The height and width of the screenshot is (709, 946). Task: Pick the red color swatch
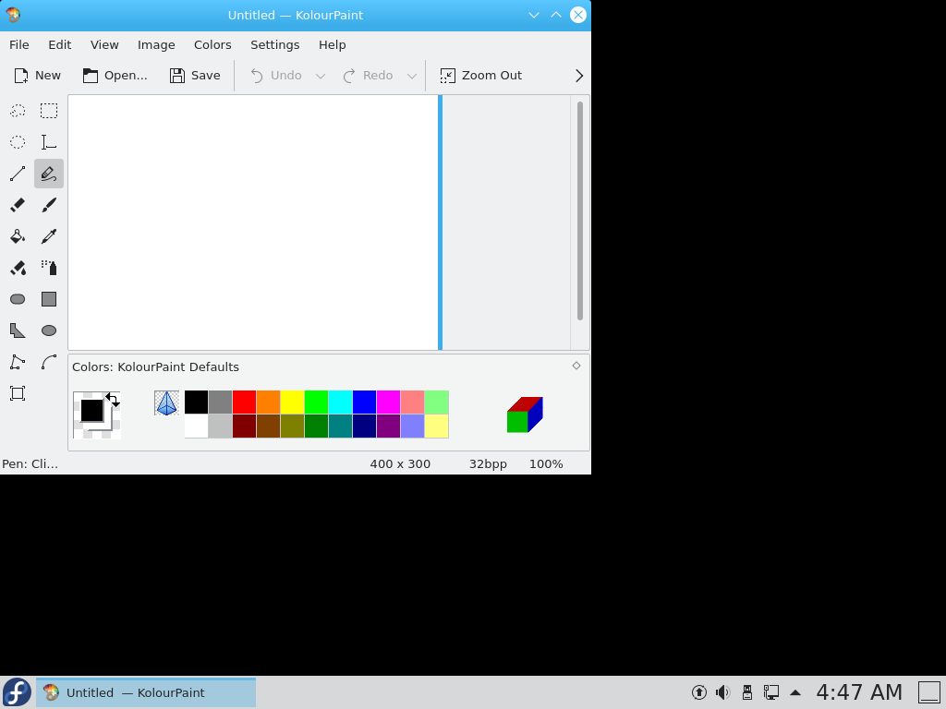pos(244,403)
